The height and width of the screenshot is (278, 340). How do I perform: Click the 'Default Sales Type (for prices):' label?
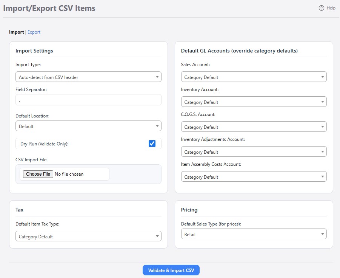point(211,224)
